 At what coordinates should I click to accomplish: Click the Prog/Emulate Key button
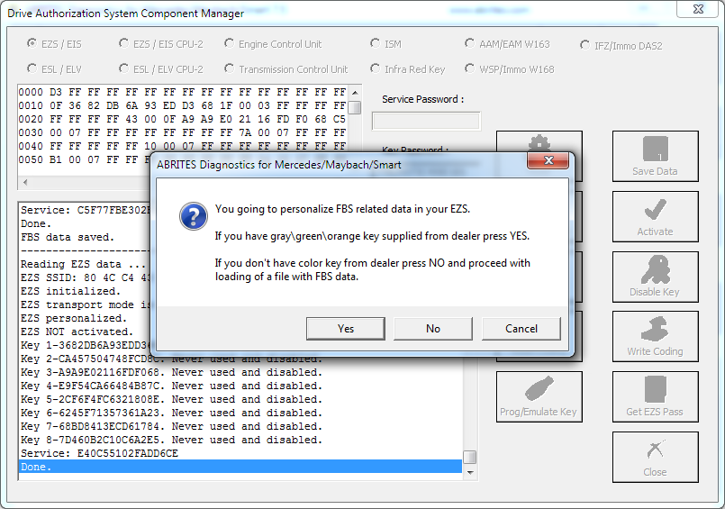point(539,396)
